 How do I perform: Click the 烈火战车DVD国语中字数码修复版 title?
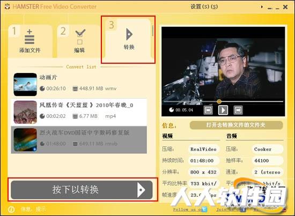84,133
